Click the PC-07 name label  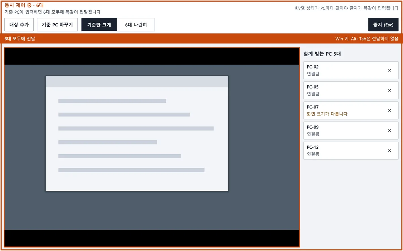313,107
